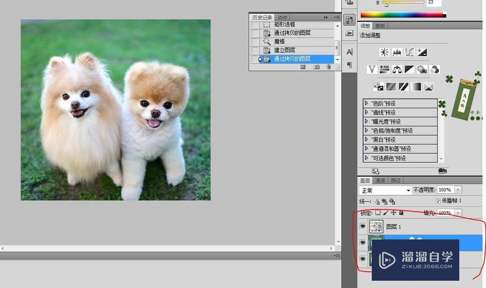The image size is (486, 288).
Task: Add a Brightness/Contrast adjustment
Action: pyautogui.click(x=384, y=52)
